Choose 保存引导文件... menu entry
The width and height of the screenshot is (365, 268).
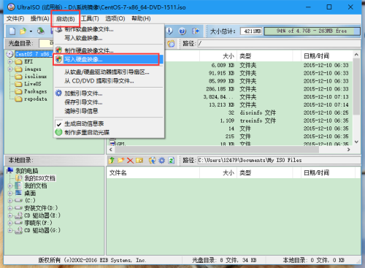(x=109, y=102)
